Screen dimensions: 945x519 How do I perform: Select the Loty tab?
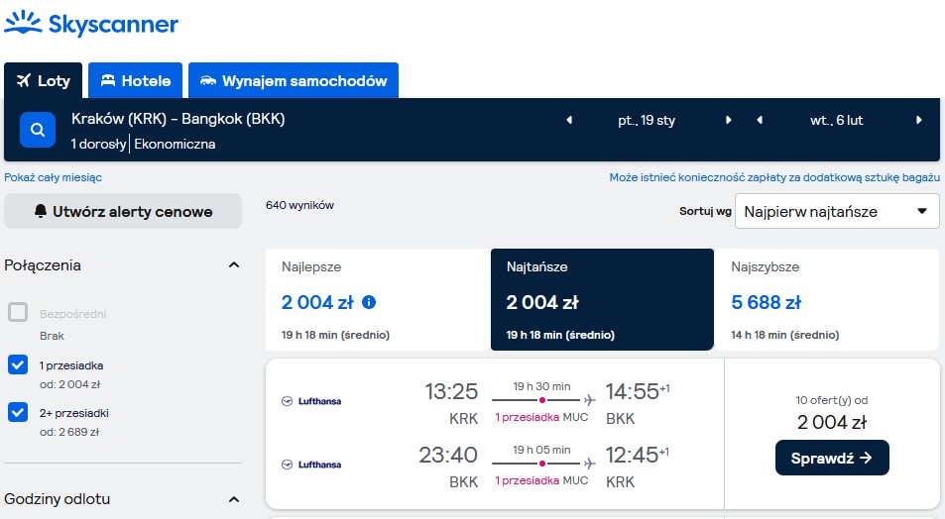tap(43, 80)
